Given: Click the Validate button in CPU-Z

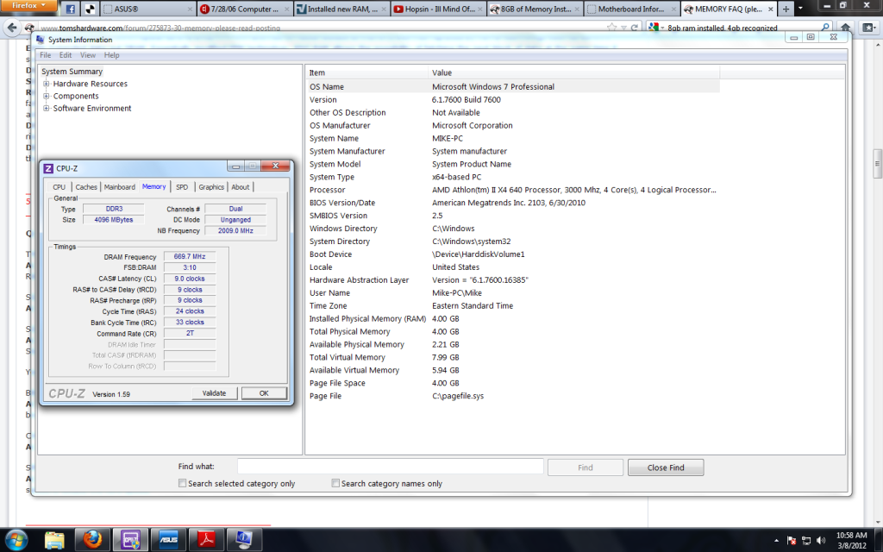Looking at the screenshot, I should click(214, 393).
